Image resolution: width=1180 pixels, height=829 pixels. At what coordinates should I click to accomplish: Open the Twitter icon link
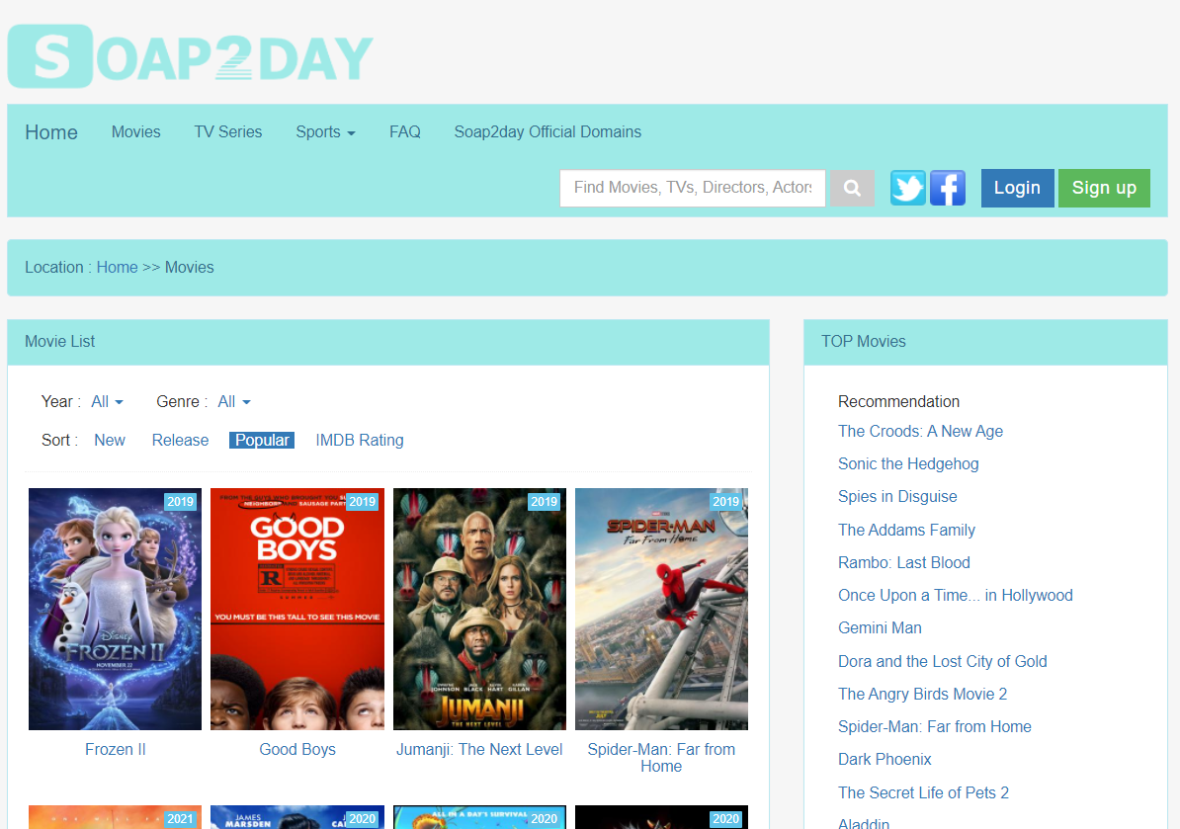tap(908, 188)
